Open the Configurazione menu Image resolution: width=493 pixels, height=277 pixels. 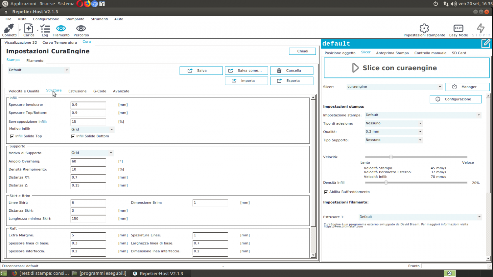point(46,19)
